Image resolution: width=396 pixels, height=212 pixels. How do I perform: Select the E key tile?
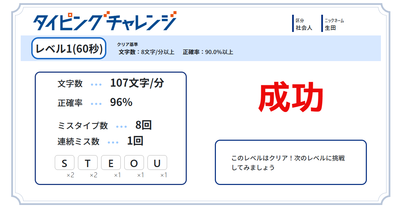111,163
